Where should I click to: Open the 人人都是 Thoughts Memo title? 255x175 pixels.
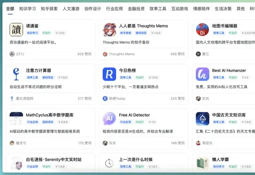point(144,26)
